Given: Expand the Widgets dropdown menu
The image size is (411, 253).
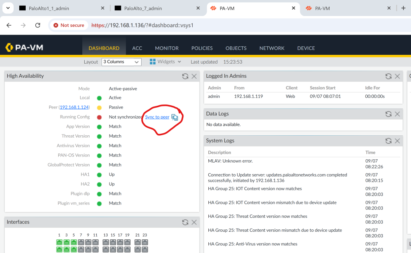Looking at the screenshot, I should coord(179,62).
